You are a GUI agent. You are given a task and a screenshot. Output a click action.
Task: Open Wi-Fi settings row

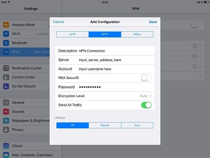tap(25, 34)
